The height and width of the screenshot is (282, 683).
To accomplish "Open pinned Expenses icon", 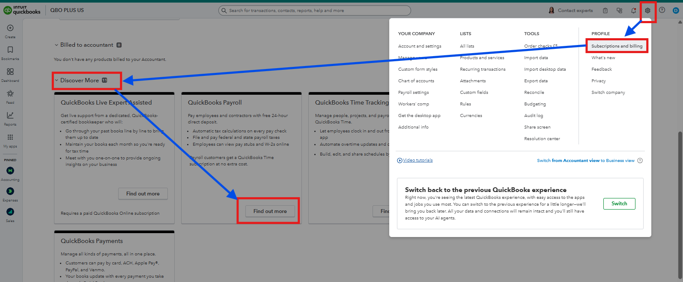I will tap(10, 191).
